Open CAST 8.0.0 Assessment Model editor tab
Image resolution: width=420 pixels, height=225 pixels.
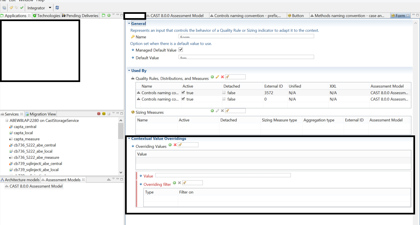[178, 15]
